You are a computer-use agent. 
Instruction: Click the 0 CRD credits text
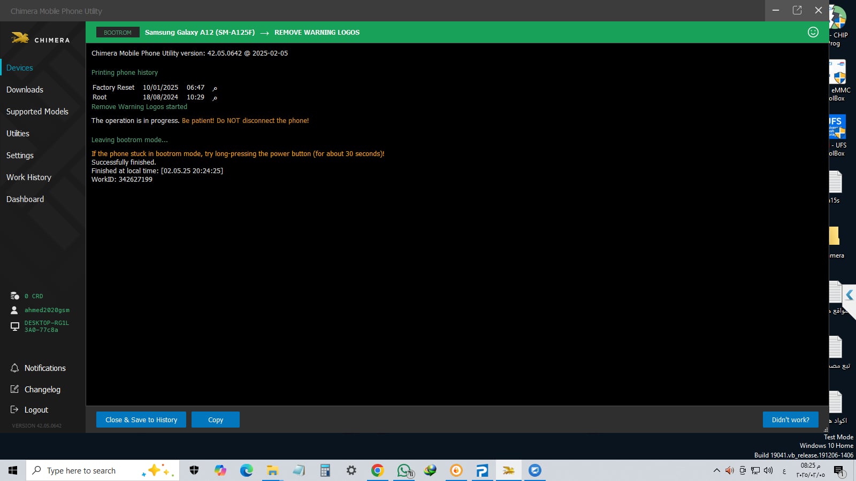click(x=34, y=296)
